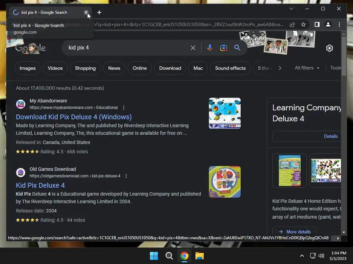Open the oldgamesdownload.com URL breadcrumb
Screen dimensions: 353x264
click(75, 176)
